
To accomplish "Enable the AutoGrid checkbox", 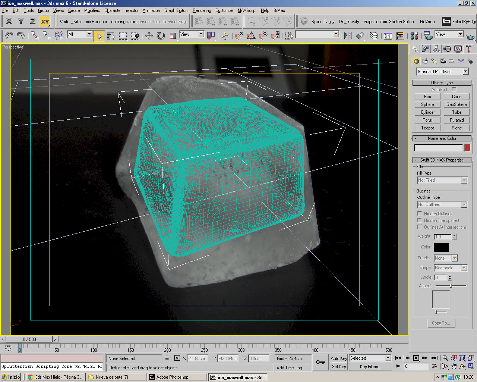I will (x=454, y=90).
